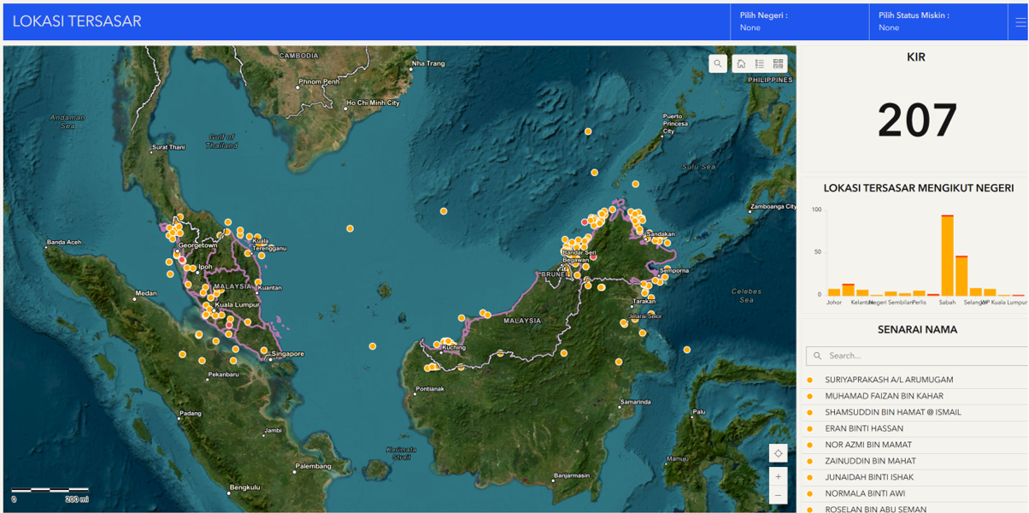Click the Ho Chi Minh City map label
Screen dimensions: 1029x513
373,103
